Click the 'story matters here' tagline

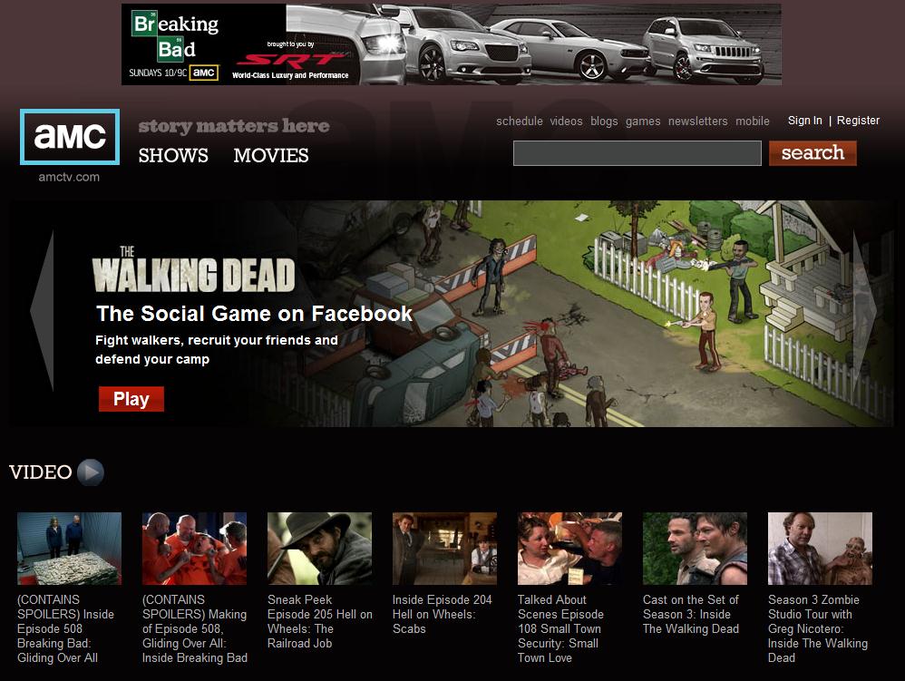coord(234,126)
